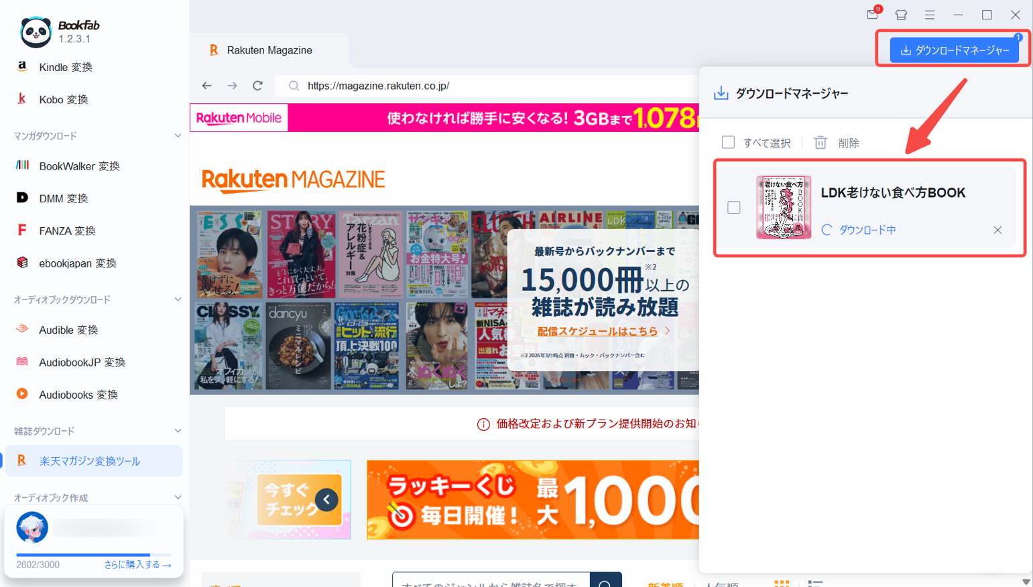Click the Kobo k icon
Screen dimensions: 1033x587
click(x=22, y=99)
